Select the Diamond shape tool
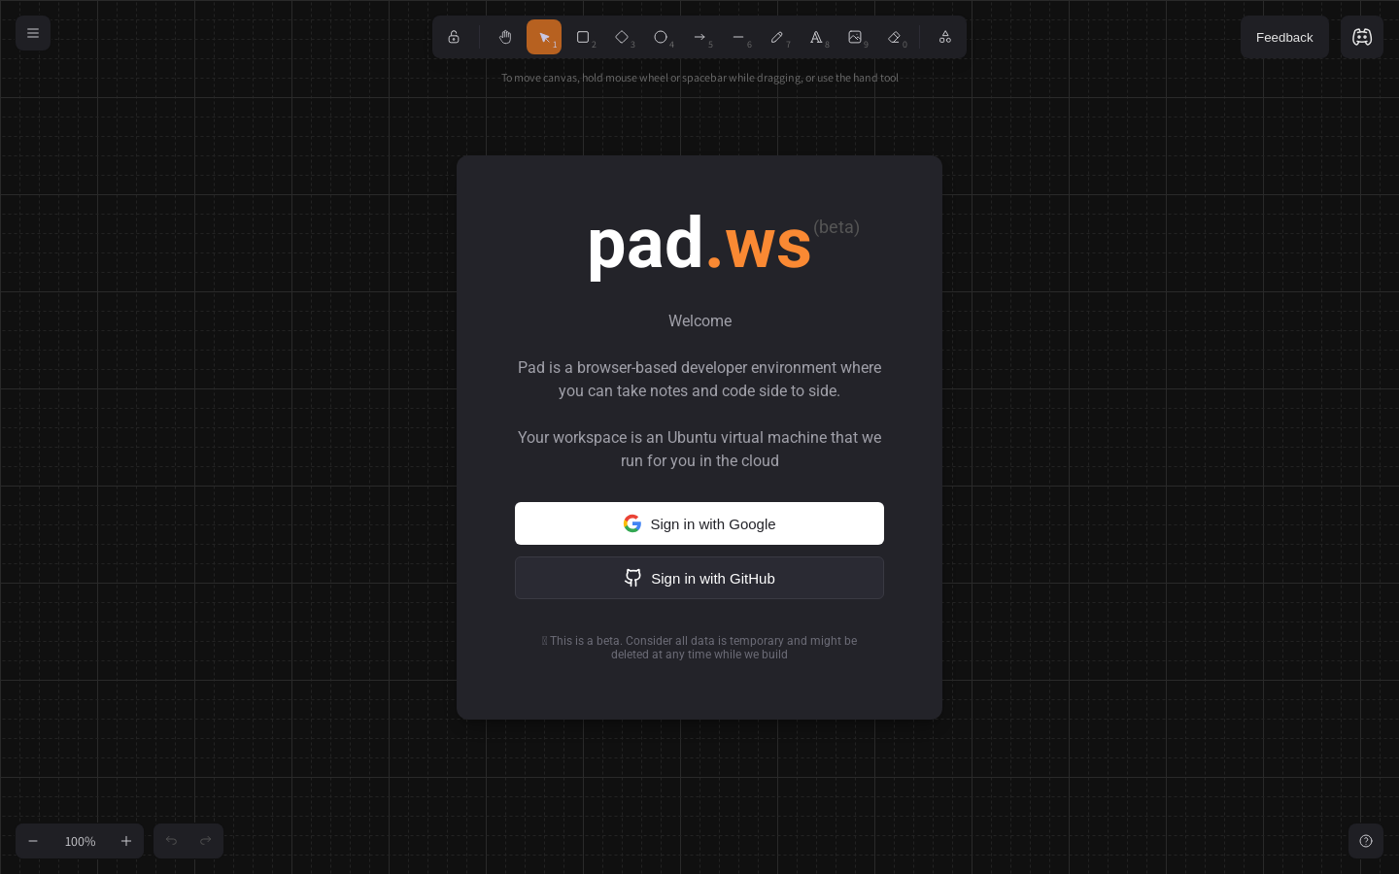The width and height of the screenshot is (1399, 874). [622, 37]
